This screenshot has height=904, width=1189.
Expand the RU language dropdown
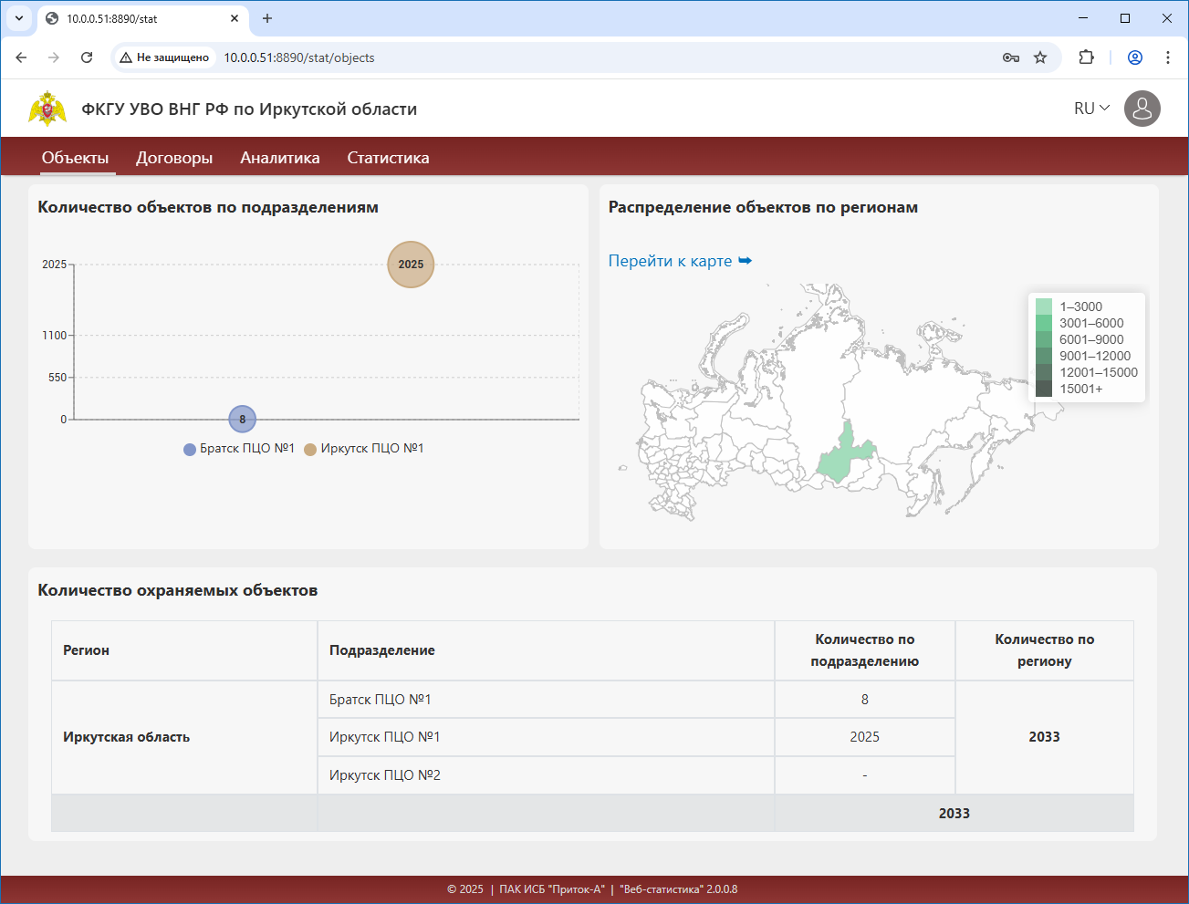click(x=1091, y=109)
